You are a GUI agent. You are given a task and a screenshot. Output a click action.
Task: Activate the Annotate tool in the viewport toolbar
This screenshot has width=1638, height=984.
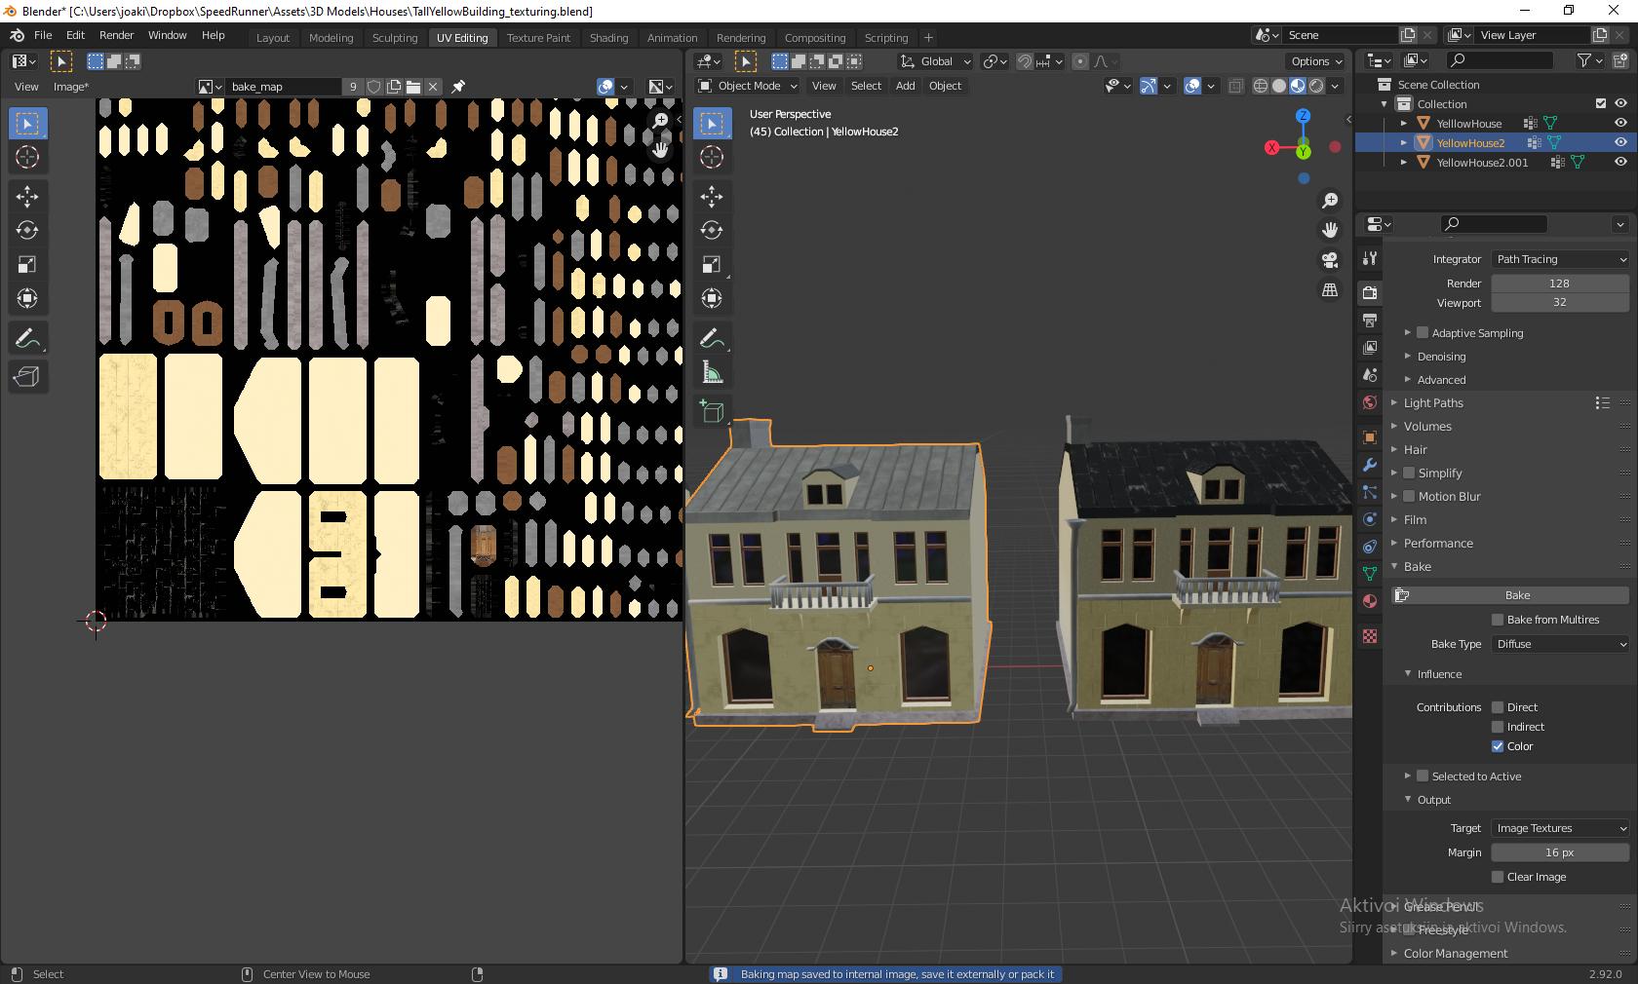(x=712, y=338)
